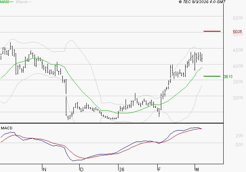Screen dimensions: 246x172
Task: Click the 000 zero level on MACD axis
Action: (x=239, y=145)
